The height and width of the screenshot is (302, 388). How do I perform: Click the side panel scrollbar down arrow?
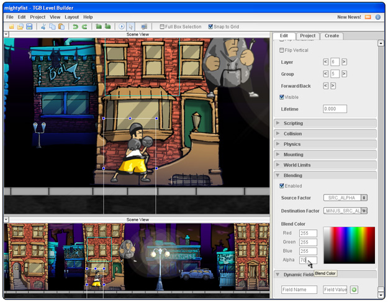click(381, 295)
